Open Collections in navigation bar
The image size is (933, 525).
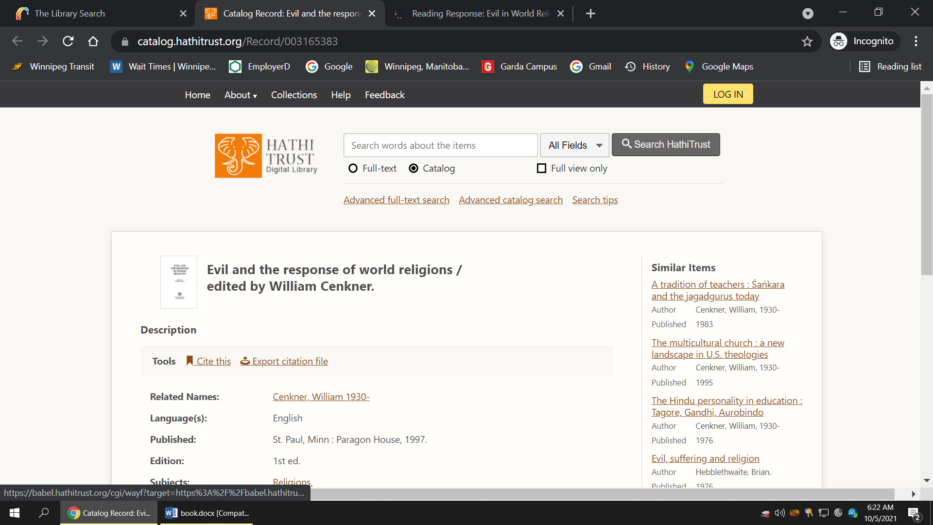(x=294, y=95)
